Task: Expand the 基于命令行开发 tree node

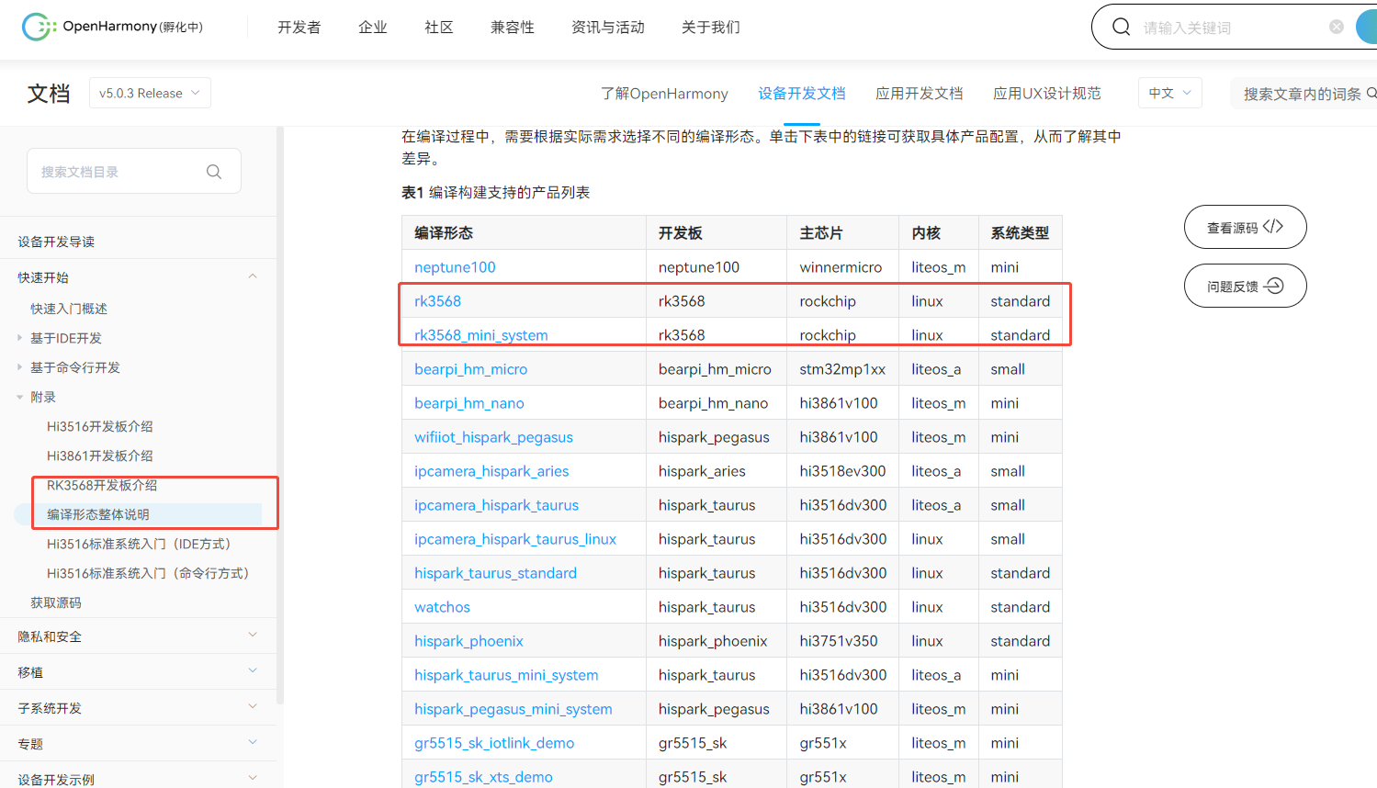Action: pos(19,367)
